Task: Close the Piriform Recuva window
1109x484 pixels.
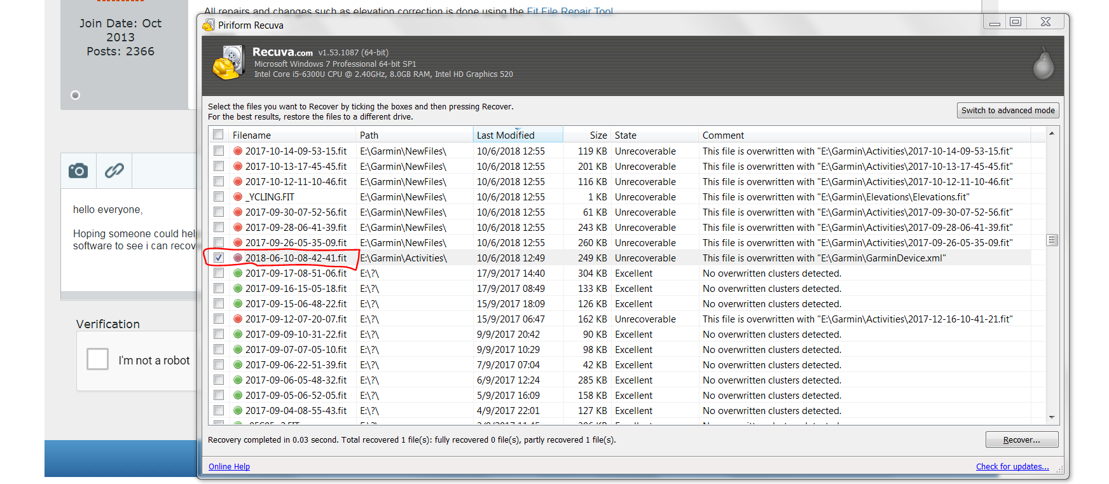Action: pyautogui.click(x=1045, y=22)
